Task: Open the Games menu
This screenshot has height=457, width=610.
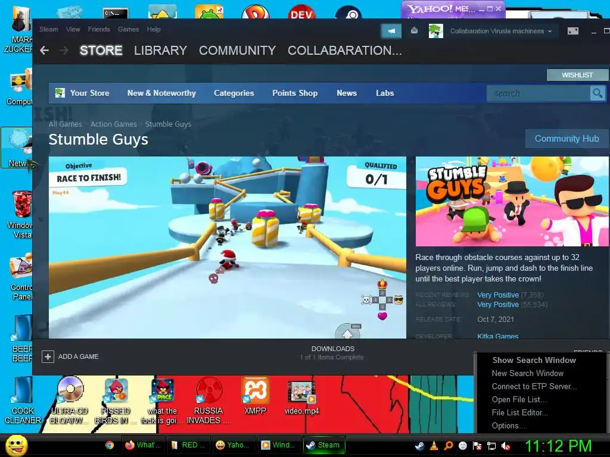Action: pos(129,29)
